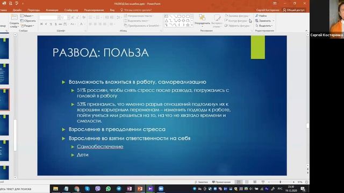Click the Share (Общий доступ) button
Viewport: 344px width, 193px height.
click(x=294, y=10)
